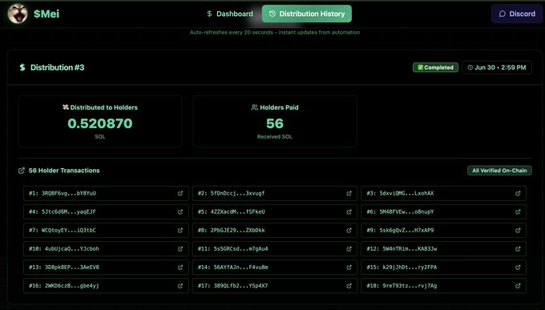The image size is (545, 310).
Task: Select transaction hash WCQtoyEY...iQ3tbC
Action: tap(69, 230)
